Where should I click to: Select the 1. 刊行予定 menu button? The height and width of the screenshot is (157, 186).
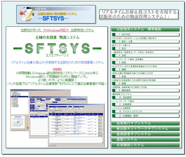click(x=146, y=35)
